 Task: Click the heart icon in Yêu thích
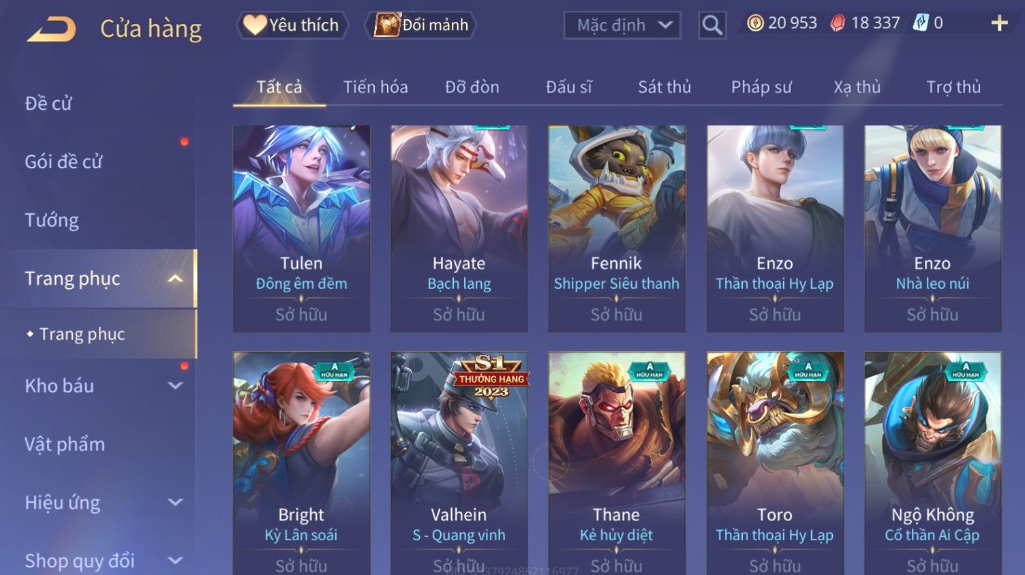click(255, 25)
